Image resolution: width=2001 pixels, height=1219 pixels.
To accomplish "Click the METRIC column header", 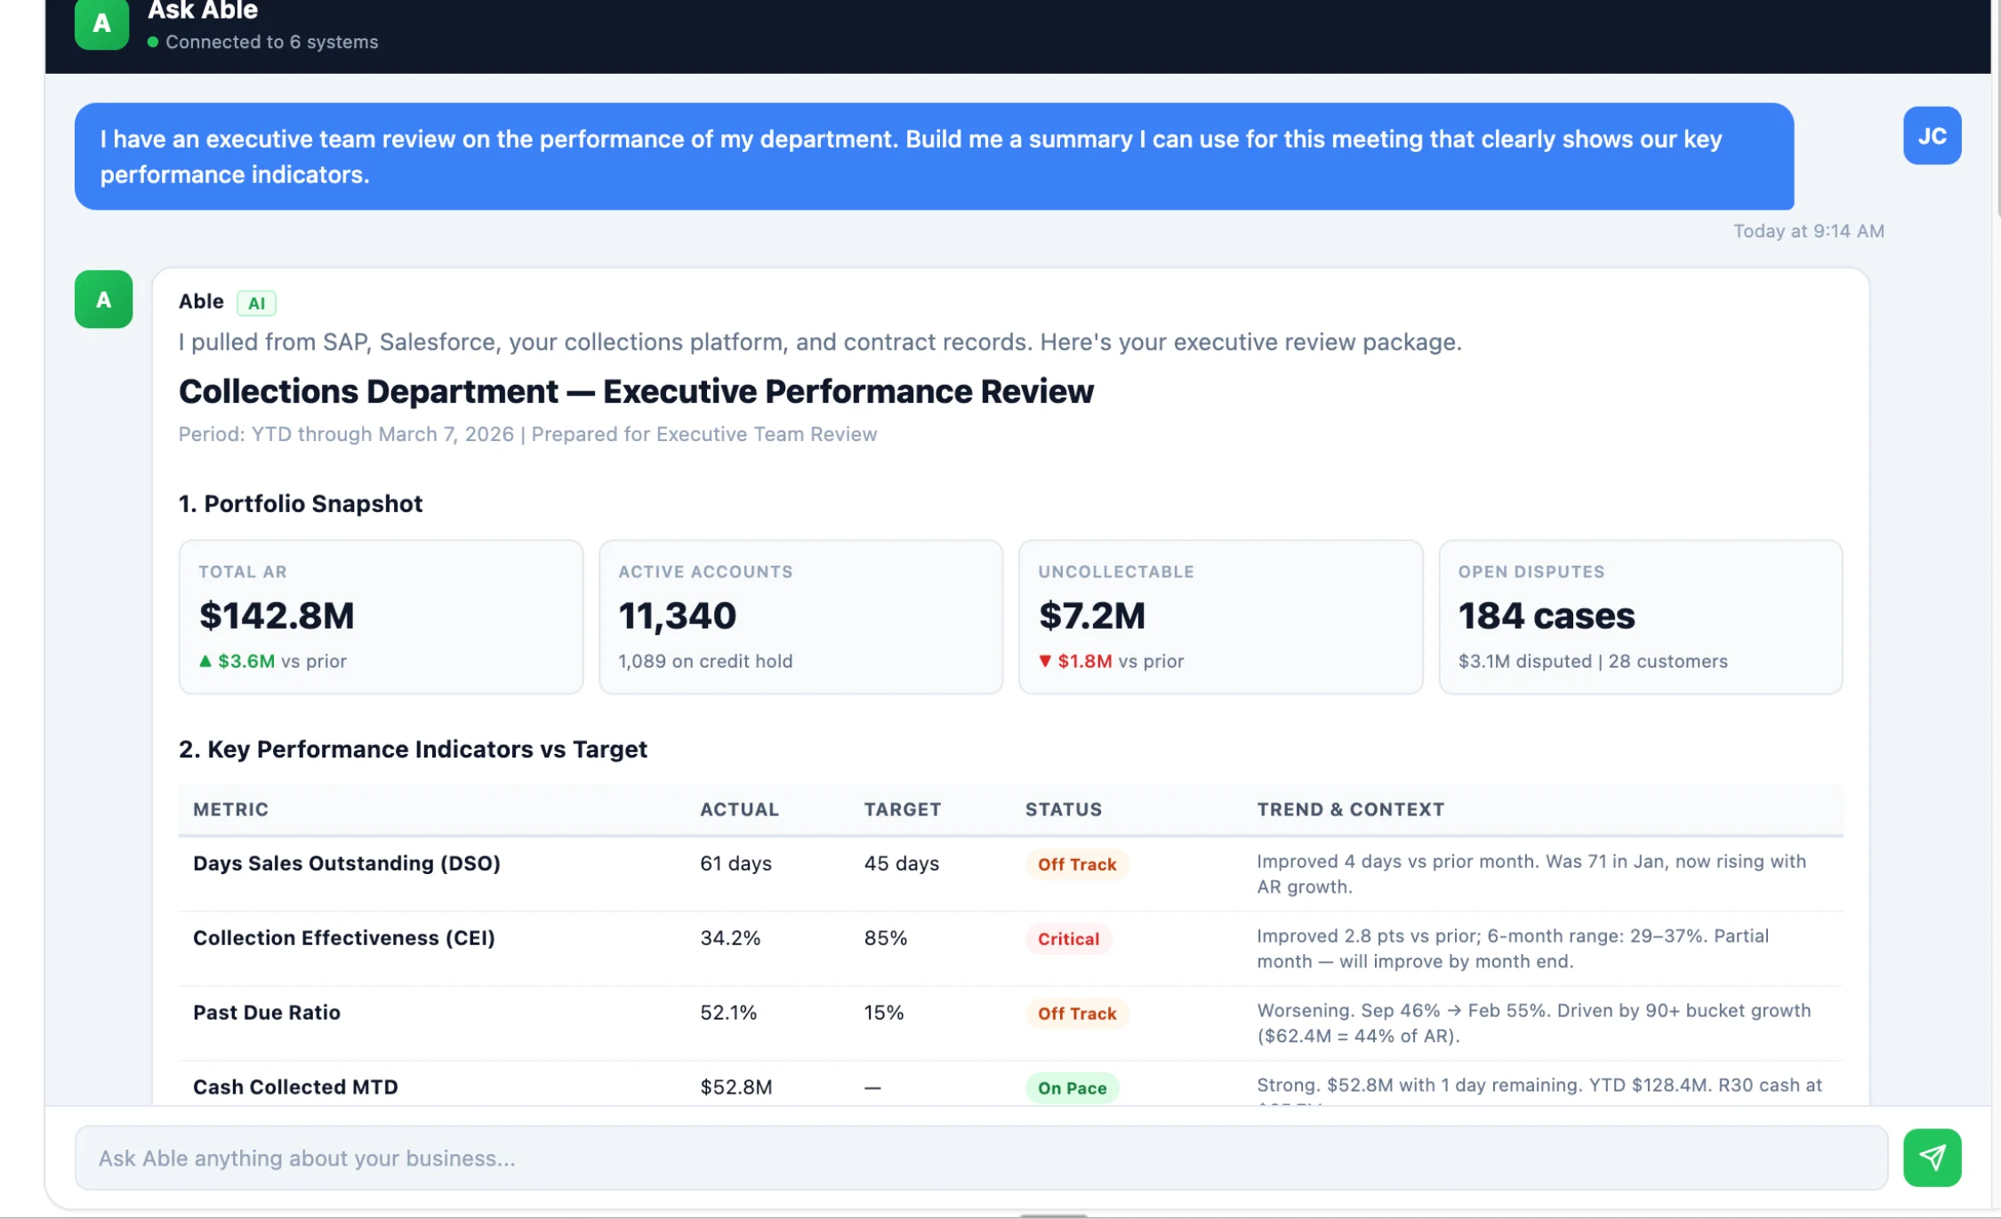I will tap(230, 809).
